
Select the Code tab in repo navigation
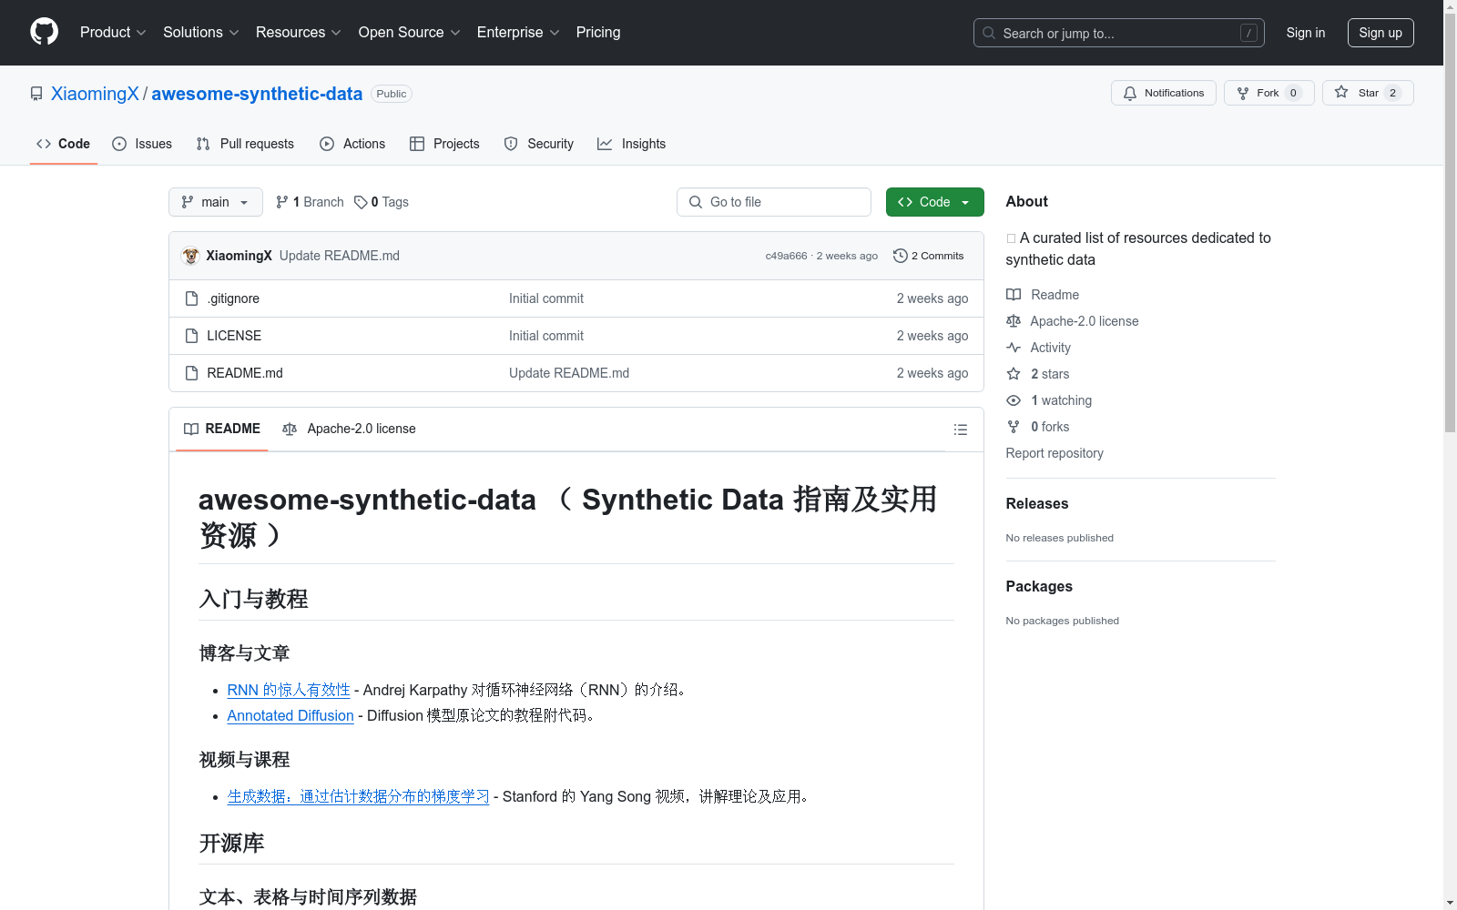coord(64,144)
